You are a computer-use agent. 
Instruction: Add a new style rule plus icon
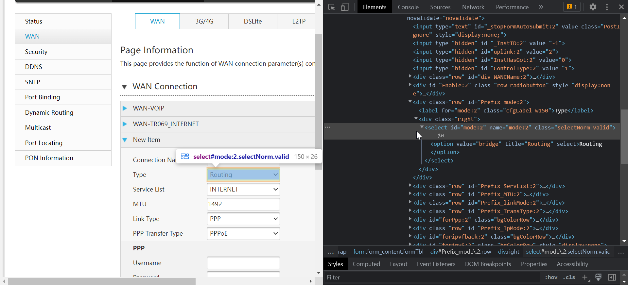click(585, 277)
